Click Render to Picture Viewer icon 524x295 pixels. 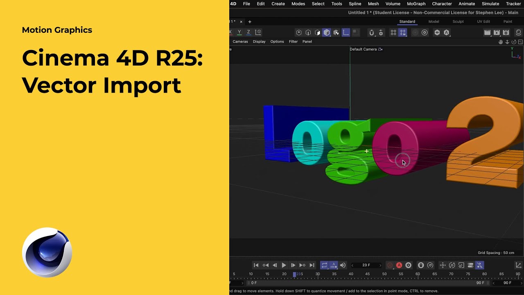coord(497,32)
